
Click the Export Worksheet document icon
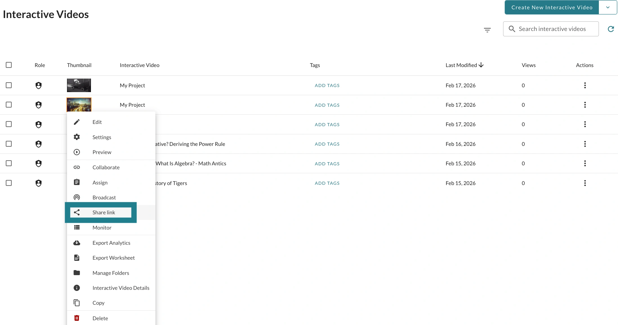tap(77, 258)
